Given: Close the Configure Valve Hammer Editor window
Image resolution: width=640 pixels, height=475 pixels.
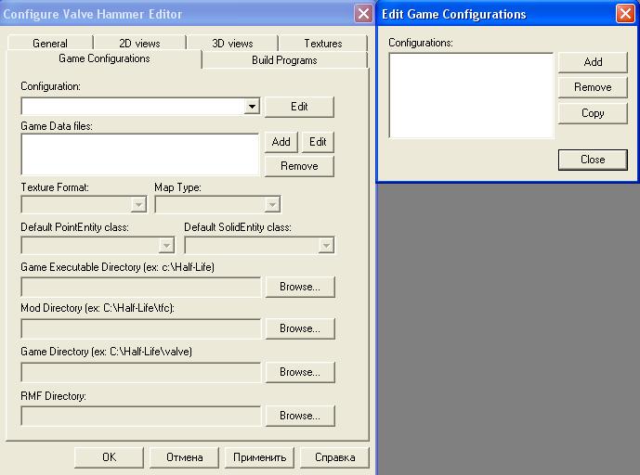Looking at the screenshot, I should point(363,14).
